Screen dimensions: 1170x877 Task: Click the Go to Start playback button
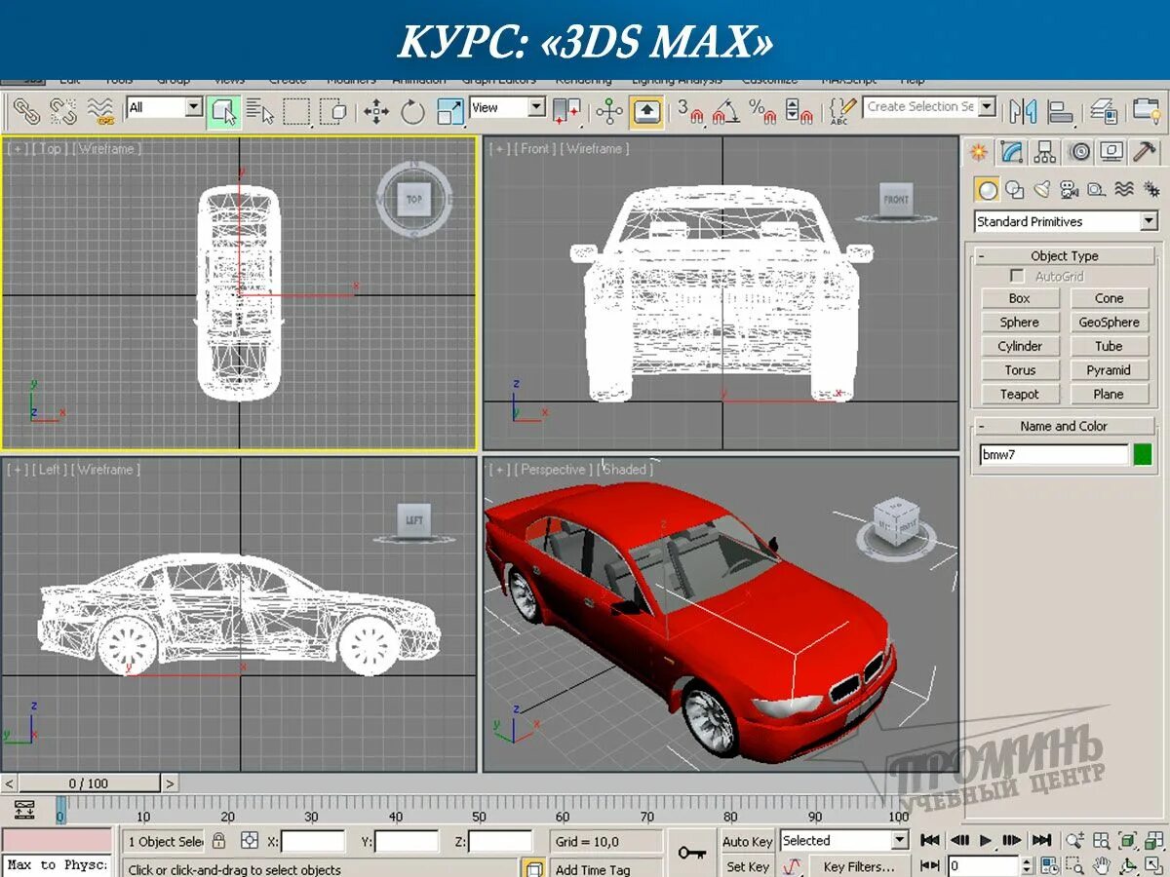(931, 840)
